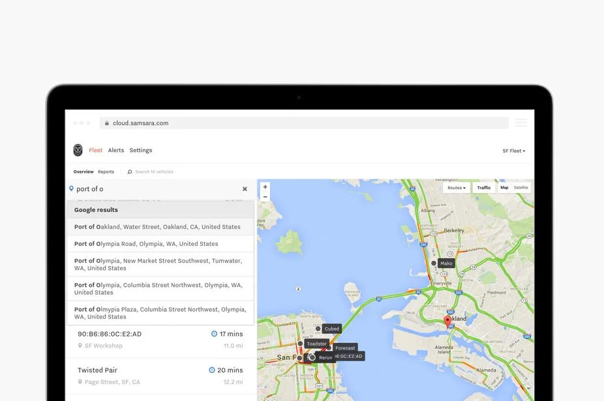Click the Cubed map label
Image resolution: width=604 pixels, height=401 pixels.
point(331,329)
